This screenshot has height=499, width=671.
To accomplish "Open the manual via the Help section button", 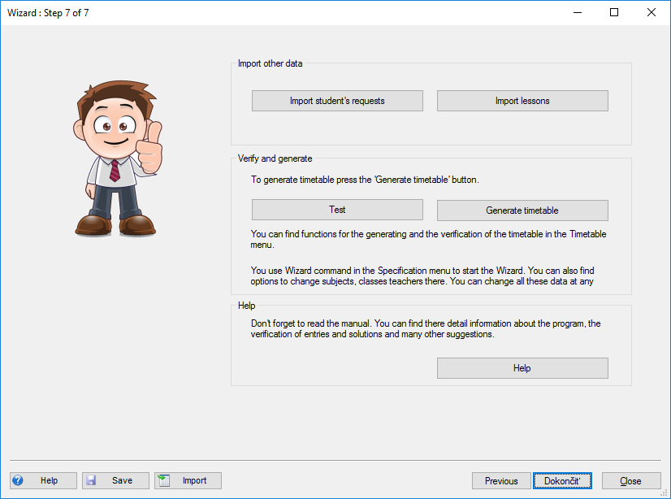I will [522, 368].
